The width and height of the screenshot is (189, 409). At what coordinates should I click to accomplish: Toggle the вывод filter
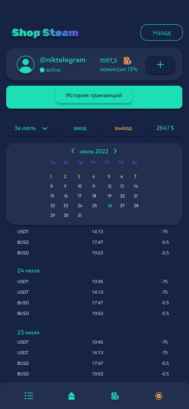coord(123,129)
